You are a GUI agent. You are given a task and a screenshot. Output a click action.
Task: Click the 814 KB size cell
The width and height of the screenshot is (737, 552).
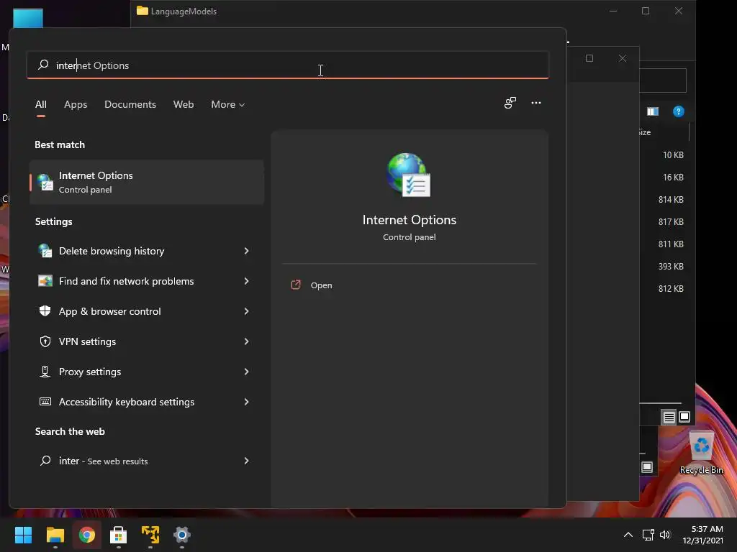click(671, 200)
